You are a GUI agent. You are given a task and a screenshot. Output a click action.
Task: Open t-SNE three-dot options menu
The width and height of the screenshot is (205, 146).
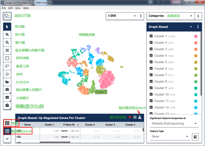click(x=141, y=16)
